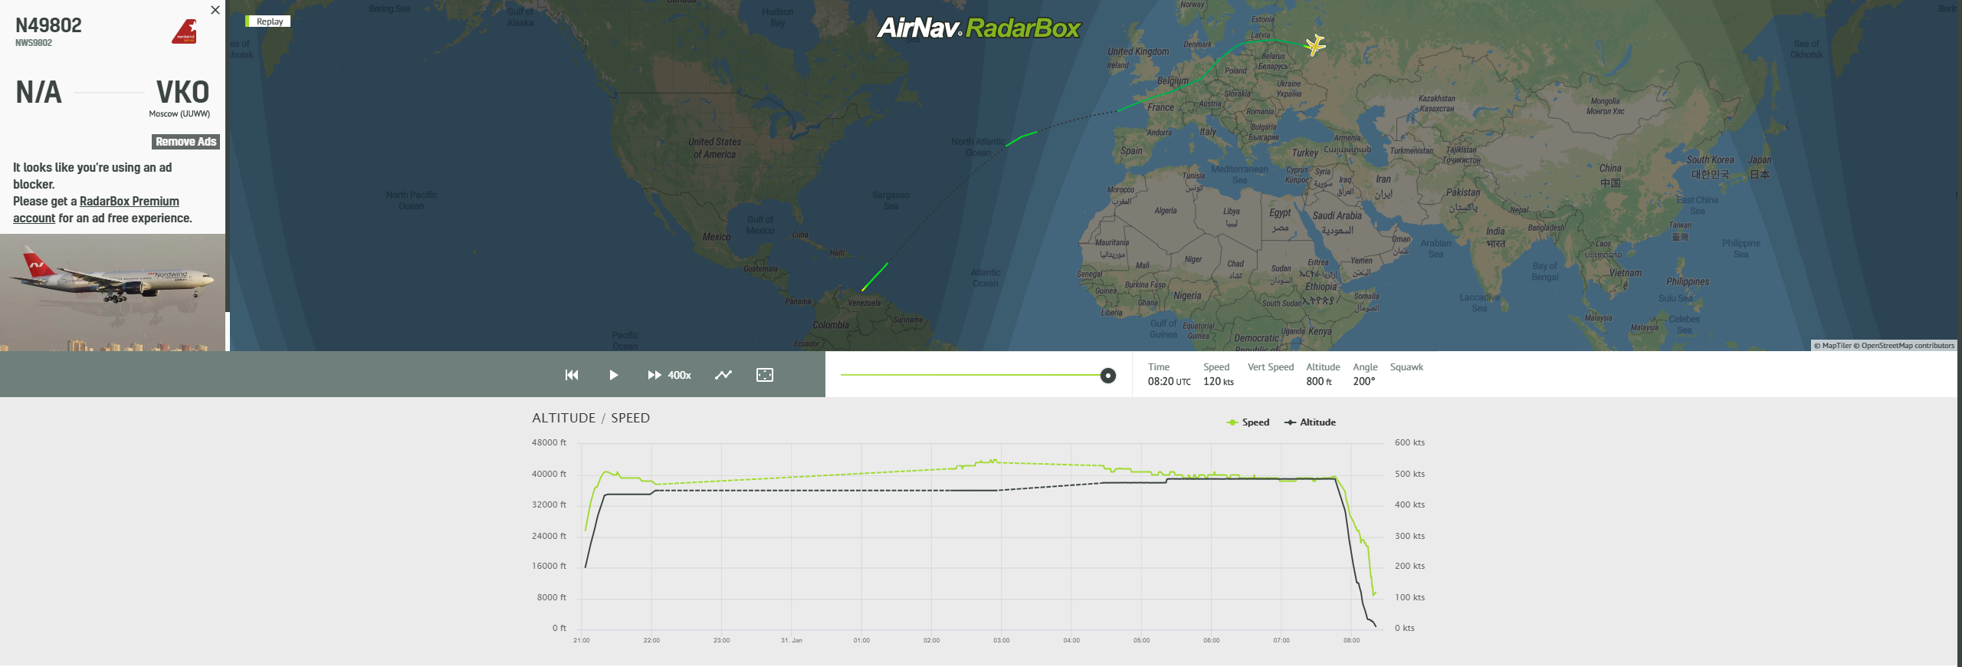
Task: Click the 120 kts speed value
Action: pos(1219,382)
